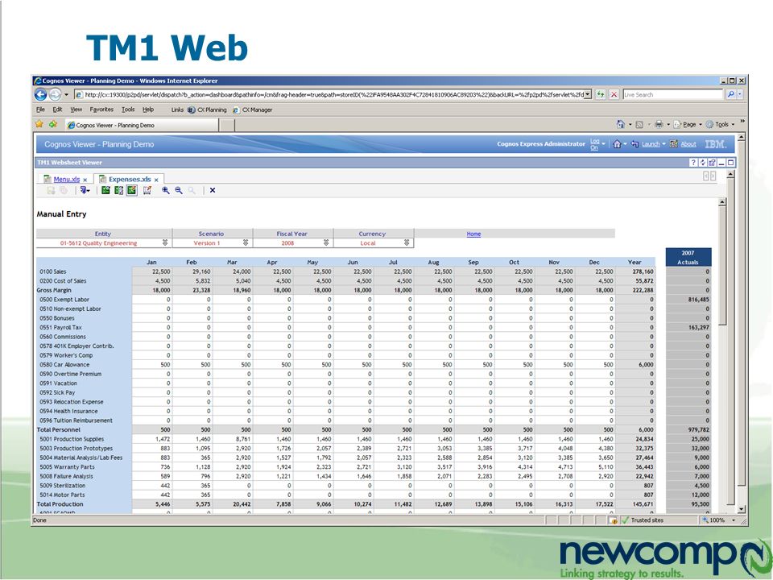Viewport: 773px width, 580px height.
Task: Click the Launch link in Cognos header
Action: (651, 144)
